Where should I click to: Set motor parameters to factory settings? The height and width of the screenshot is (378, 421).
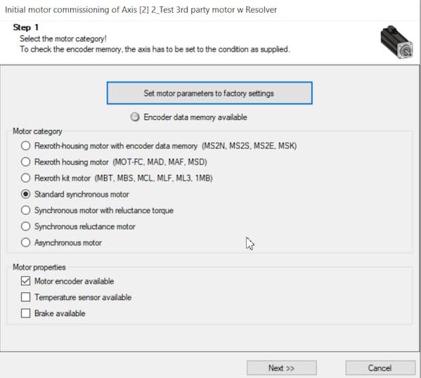(x=209, y=93)
